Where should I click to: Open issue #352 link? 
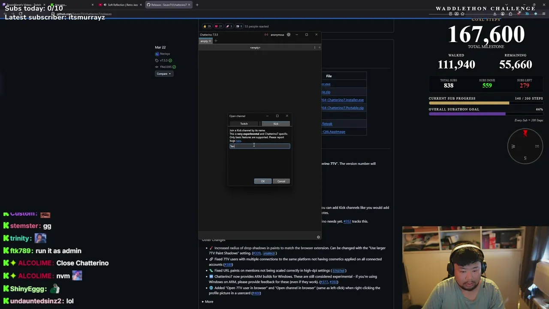tap(347, 221)
